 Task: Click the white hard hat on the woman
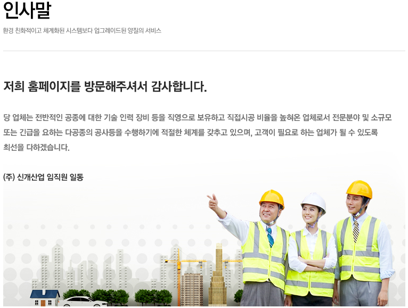click(314, 202)
